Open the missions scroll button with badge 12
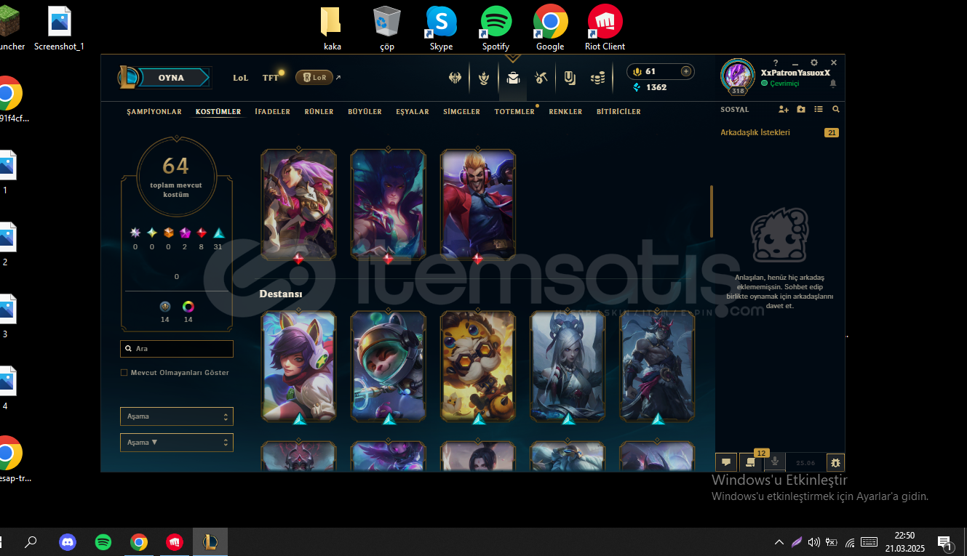 750,462
